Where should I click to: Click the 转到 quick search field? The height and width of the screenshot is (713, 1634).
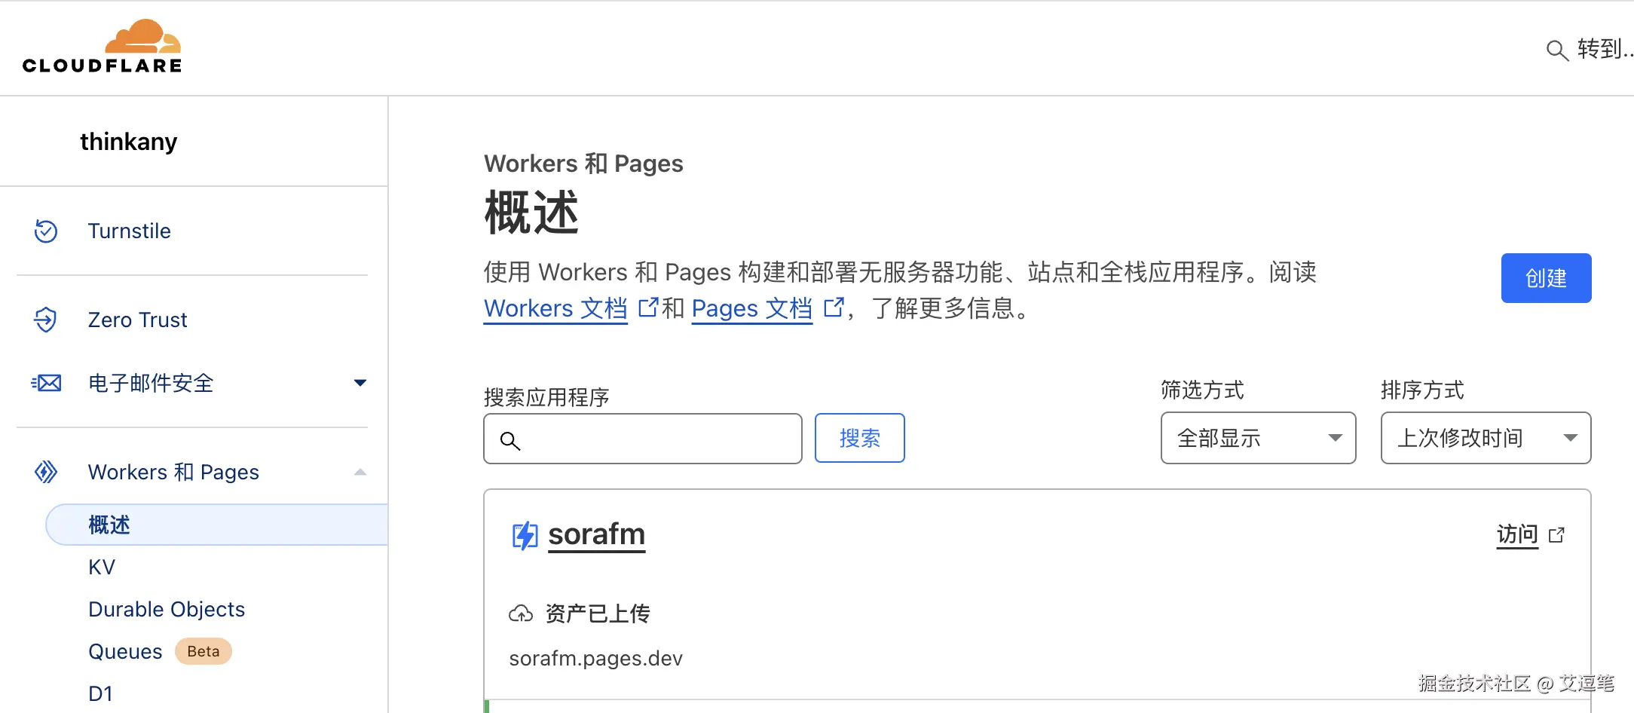click(x=1589, y=50)
